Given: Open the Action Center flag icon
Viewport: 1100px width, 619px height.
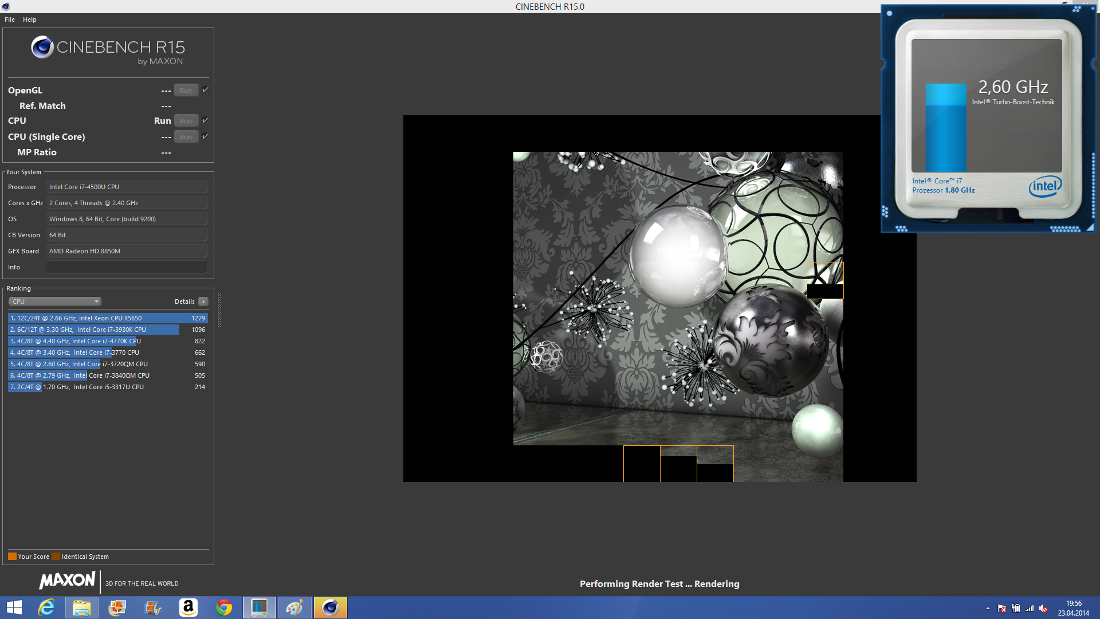Looking at the screenshot, I should 1002,608.
